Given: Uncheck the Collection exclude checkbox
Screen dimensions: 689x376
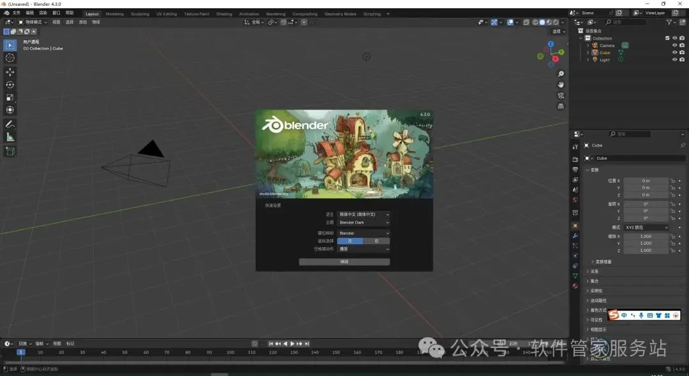Looking at the screenshot, I should click(x=667, y=38).
